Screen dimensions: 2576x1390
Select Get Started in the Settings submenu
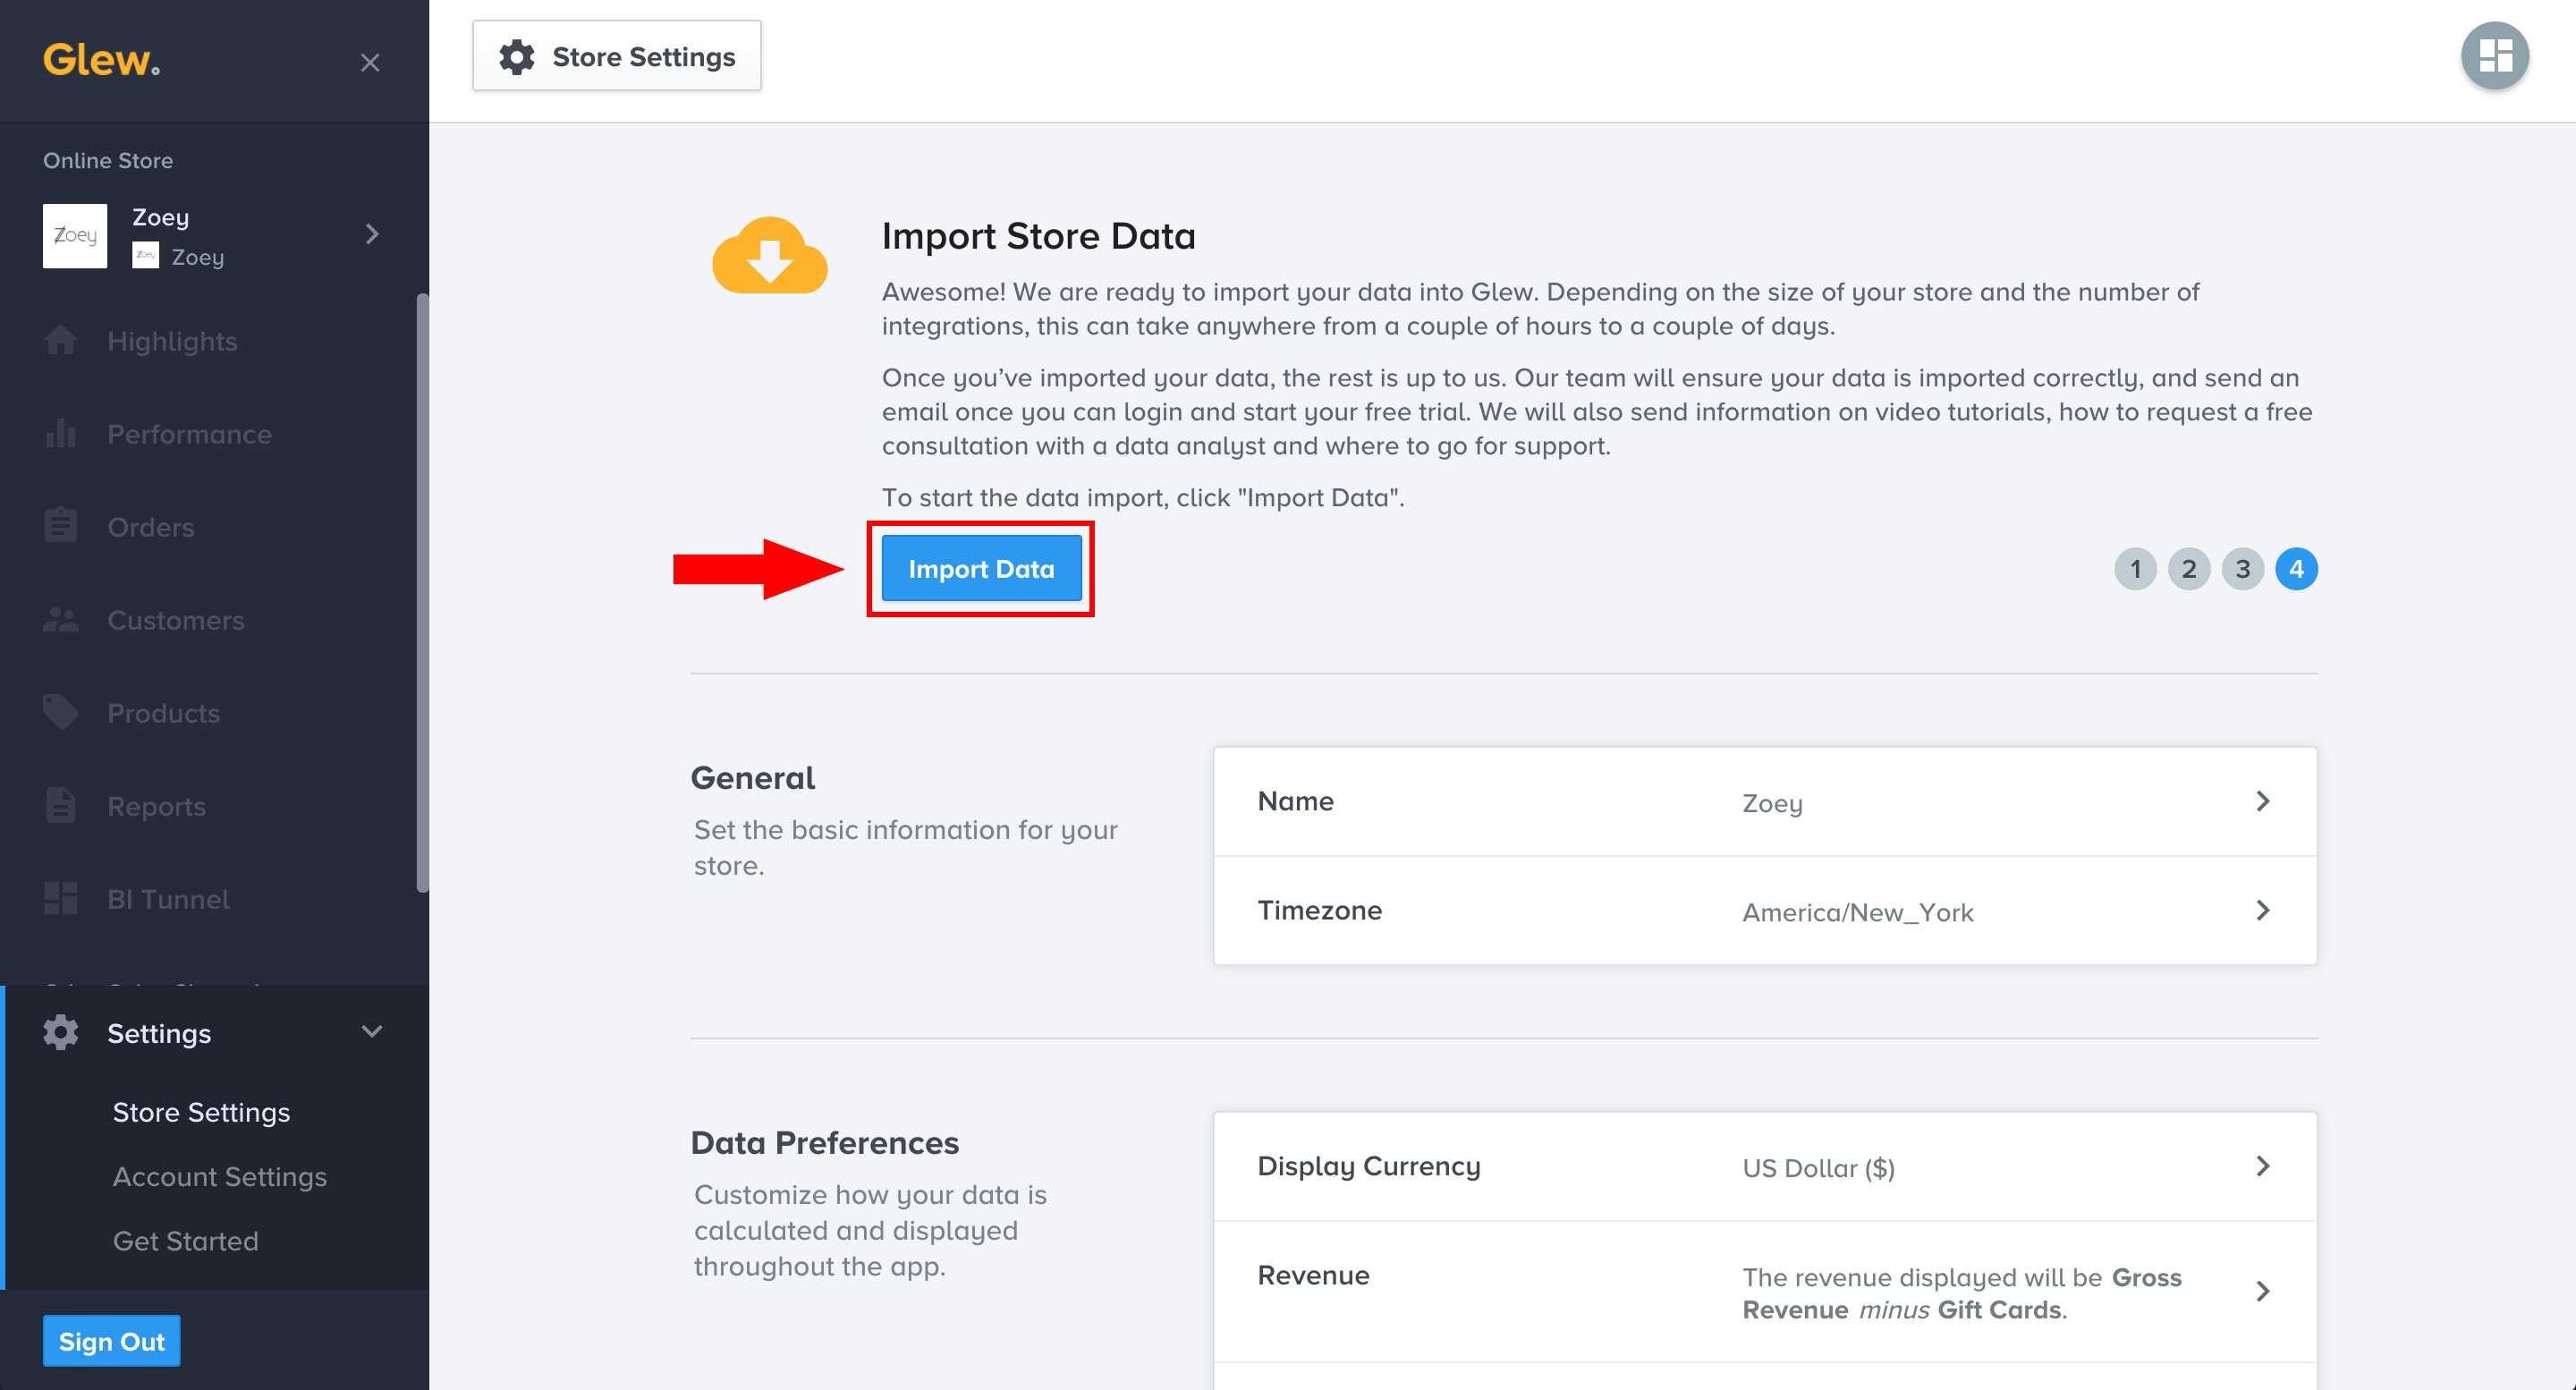click(185, 1241)
